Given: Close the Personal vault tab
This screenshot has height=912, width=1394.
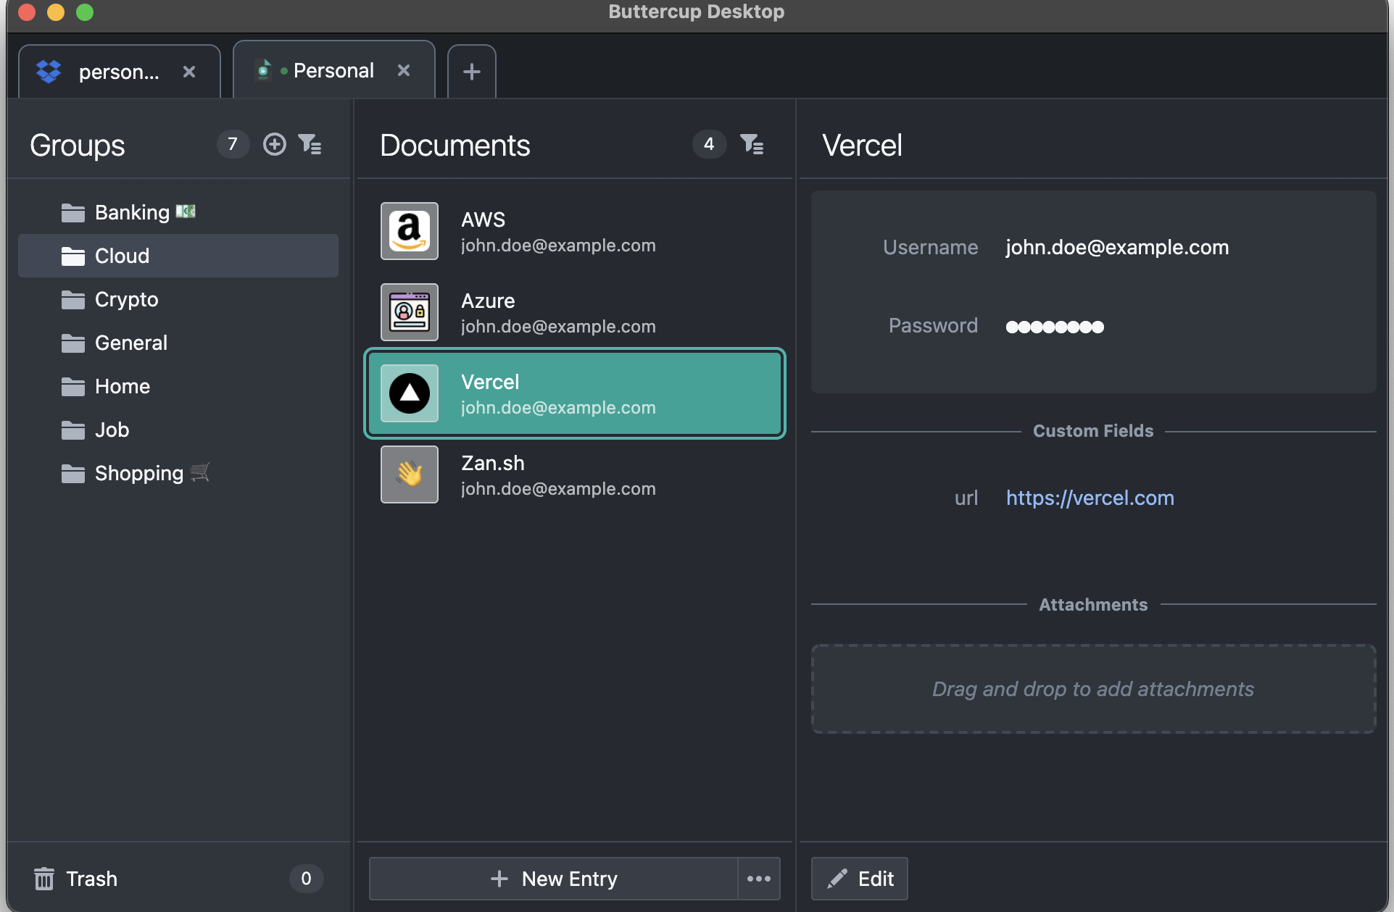Looking at the screenshot, I should click(x=404, y=70).
